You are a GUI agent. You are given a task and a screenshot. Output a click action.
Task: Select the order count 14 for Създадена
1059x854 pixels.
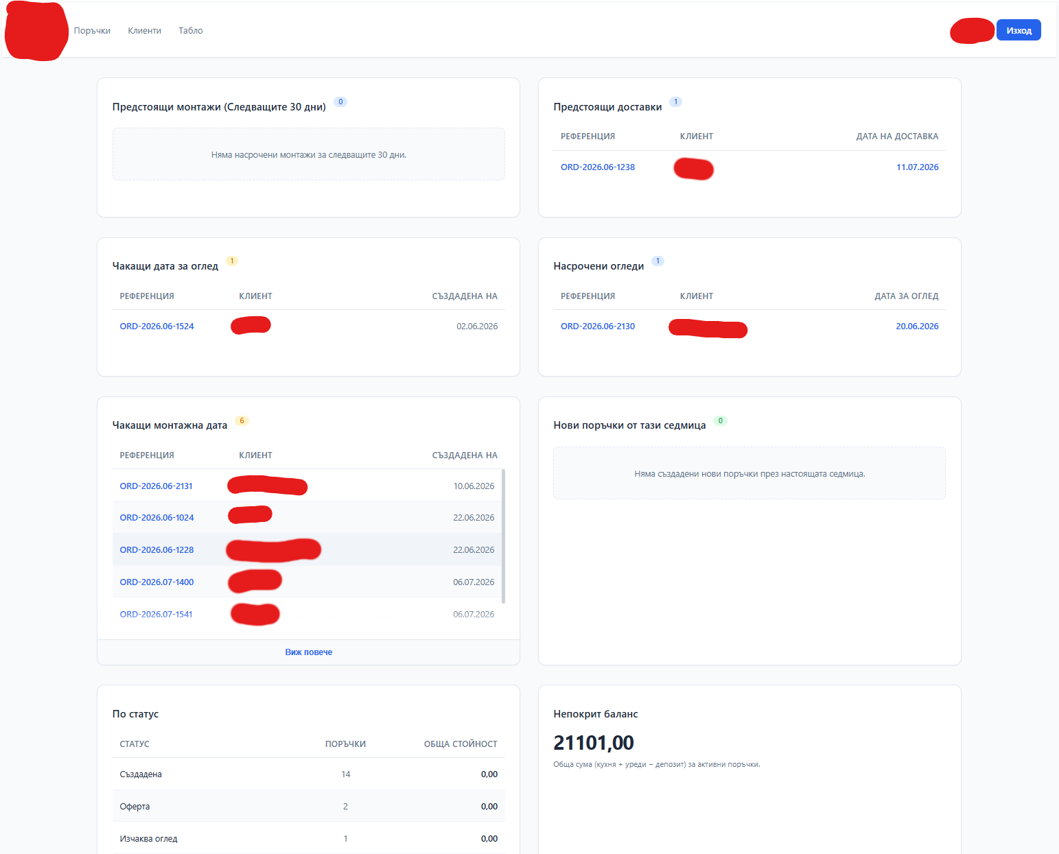[x=346, y=774]
